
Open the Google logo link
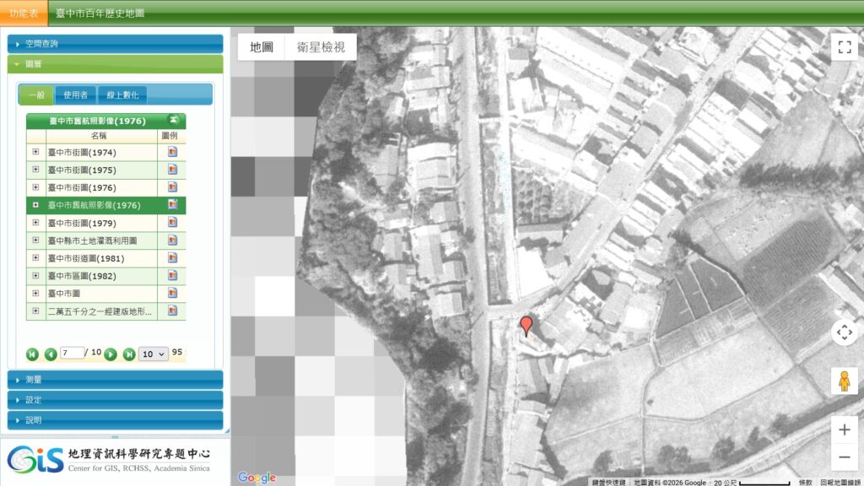[x=256, y=478]
